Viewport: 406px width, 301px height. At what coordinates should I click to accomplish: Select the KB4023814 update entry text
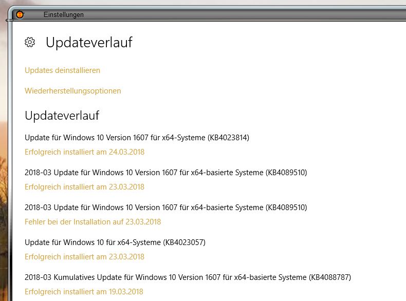[137, 138]
